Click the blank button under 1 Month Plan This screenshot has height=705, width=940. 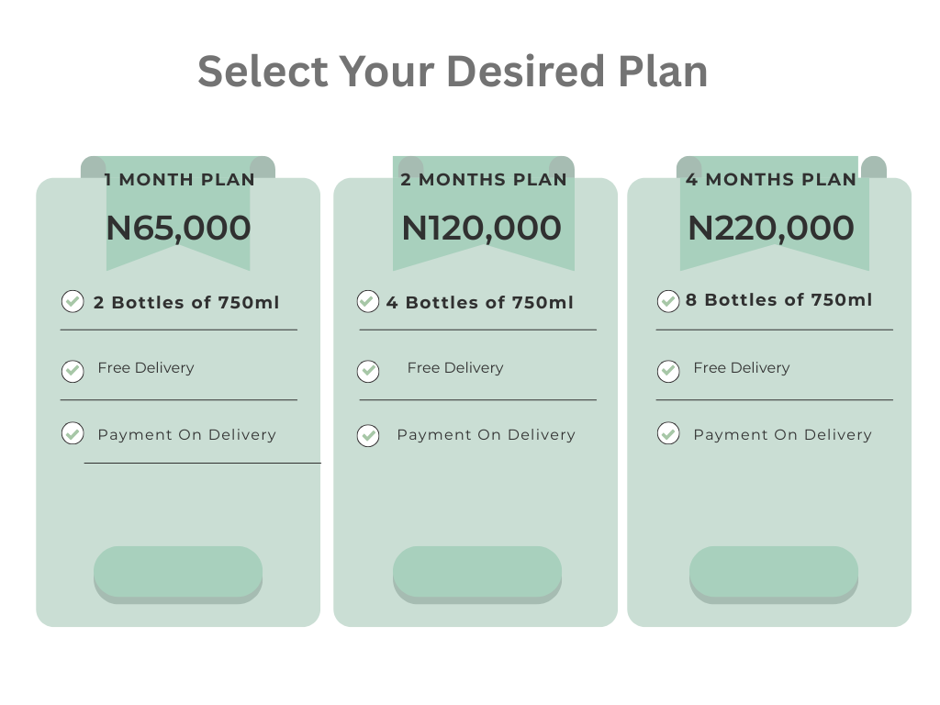click(x=178, y=575)
